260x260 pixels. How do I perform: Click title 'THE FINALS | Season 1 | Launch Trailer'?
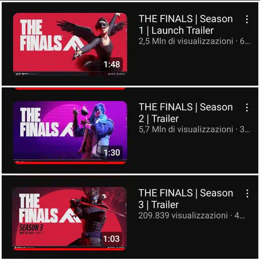(x=186, y=24)
